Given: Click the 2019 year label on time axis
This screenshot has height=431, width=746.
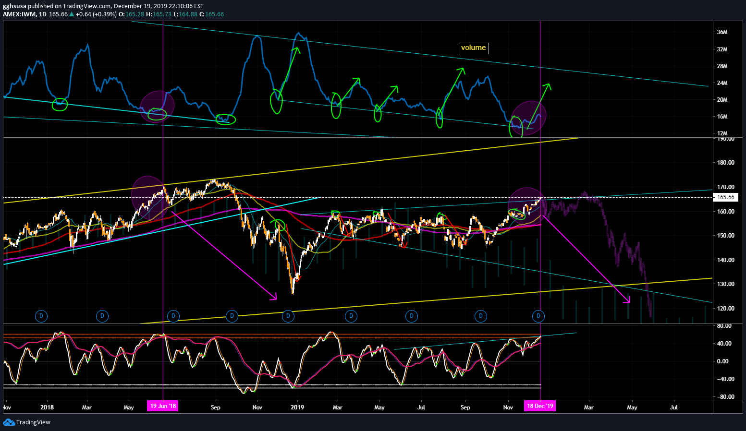Looking at the screenshot, I should pos(297,407).
